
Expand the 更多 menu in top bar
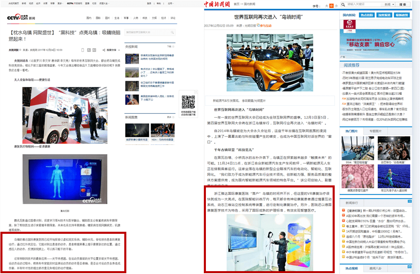click(60, 3)
